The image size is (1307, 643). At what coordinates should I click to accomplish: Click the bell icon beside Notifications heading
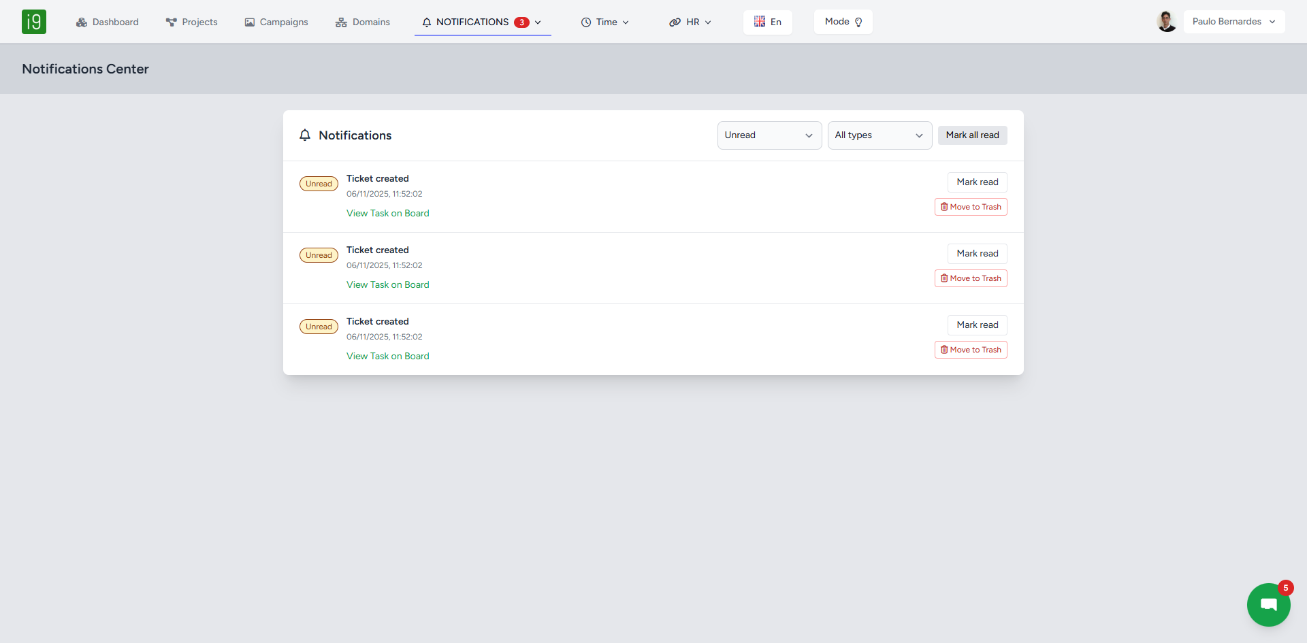point(305,135)
